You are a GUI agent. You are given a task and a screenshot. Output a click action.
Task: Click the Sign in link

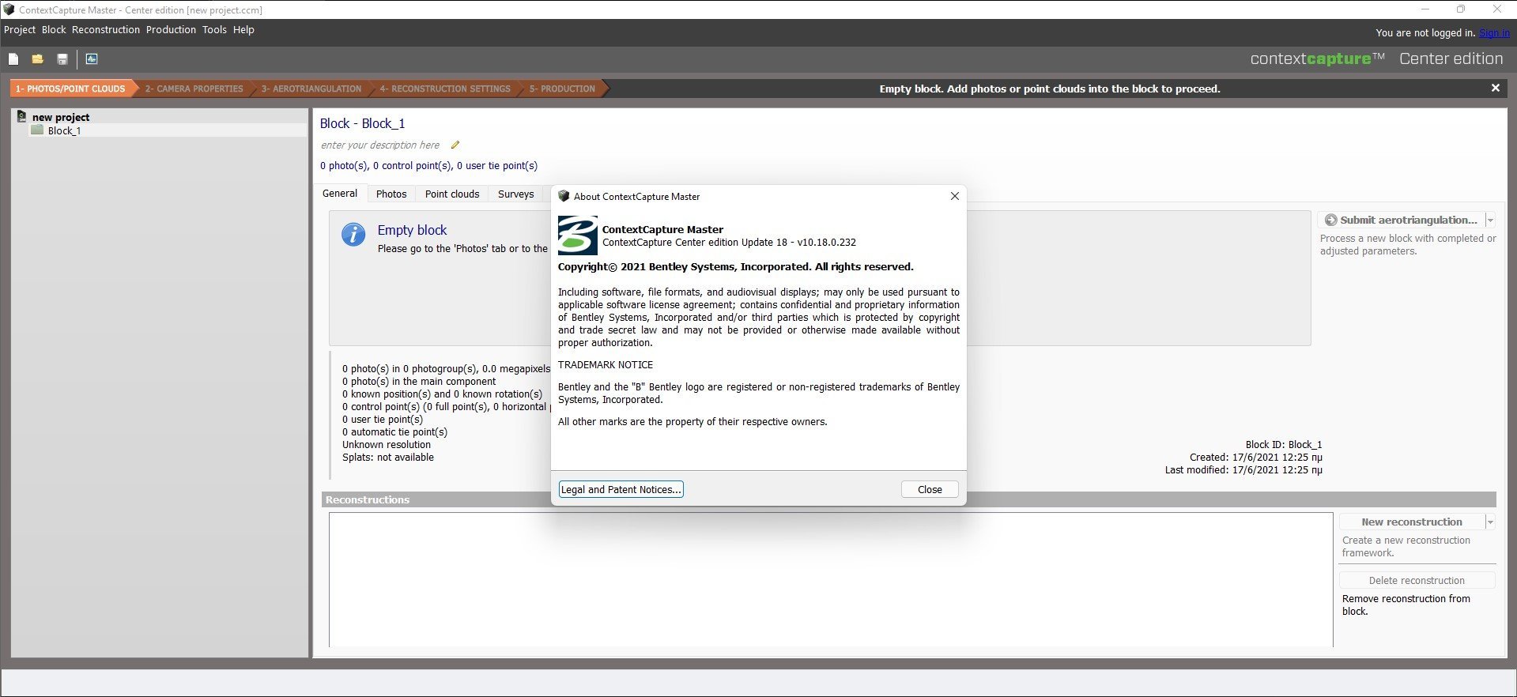1494,33
